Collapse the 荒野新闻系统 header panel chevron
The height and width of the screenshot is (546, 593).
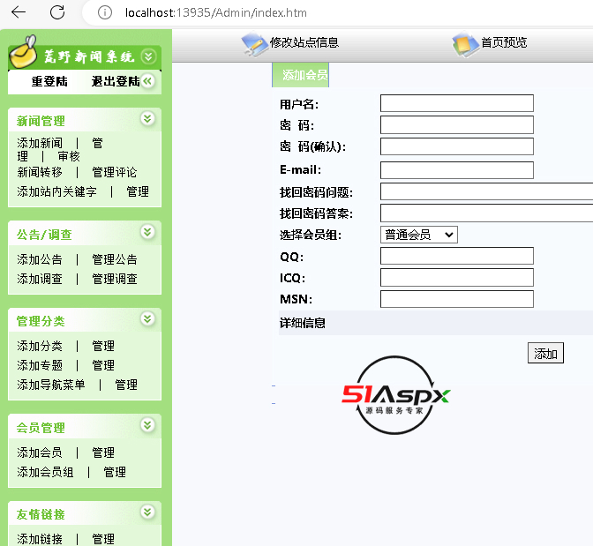click(148, 56)
